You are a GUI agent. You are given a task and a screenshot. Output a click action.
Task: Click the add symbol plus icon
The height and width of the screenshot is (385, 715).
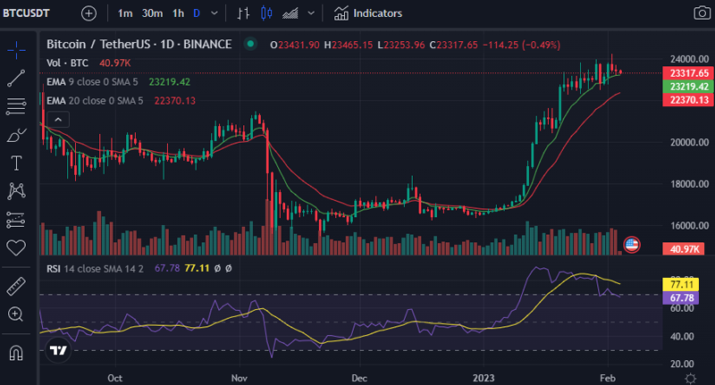point(88,13)
